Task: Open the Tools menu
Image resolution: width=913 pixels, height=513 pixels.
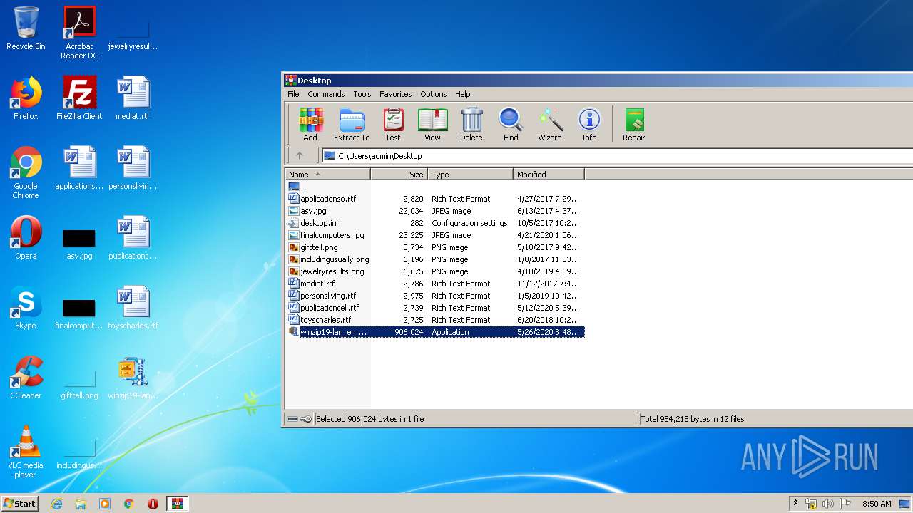Action: point(362,94)
